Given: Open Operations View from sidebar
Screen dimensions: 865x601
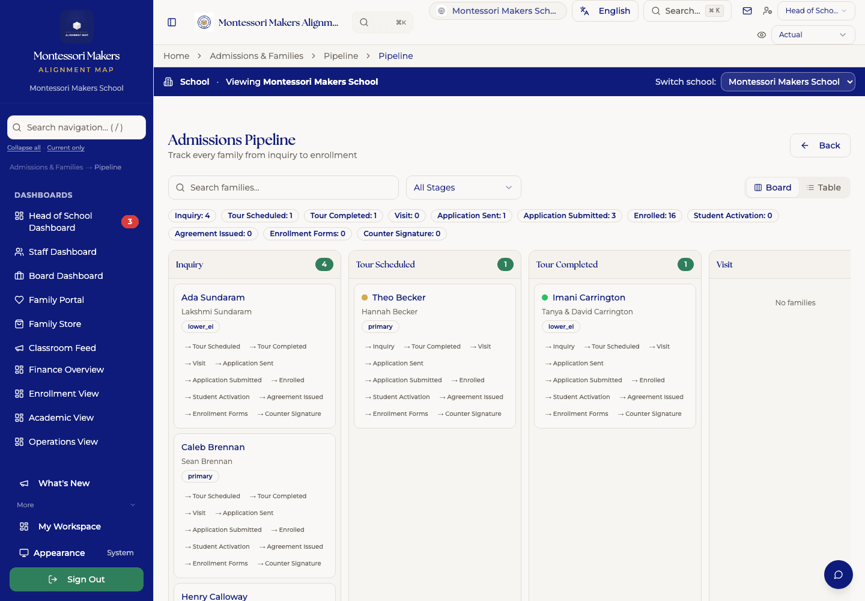Looking at the screenshot, I should tap(76, 442).
